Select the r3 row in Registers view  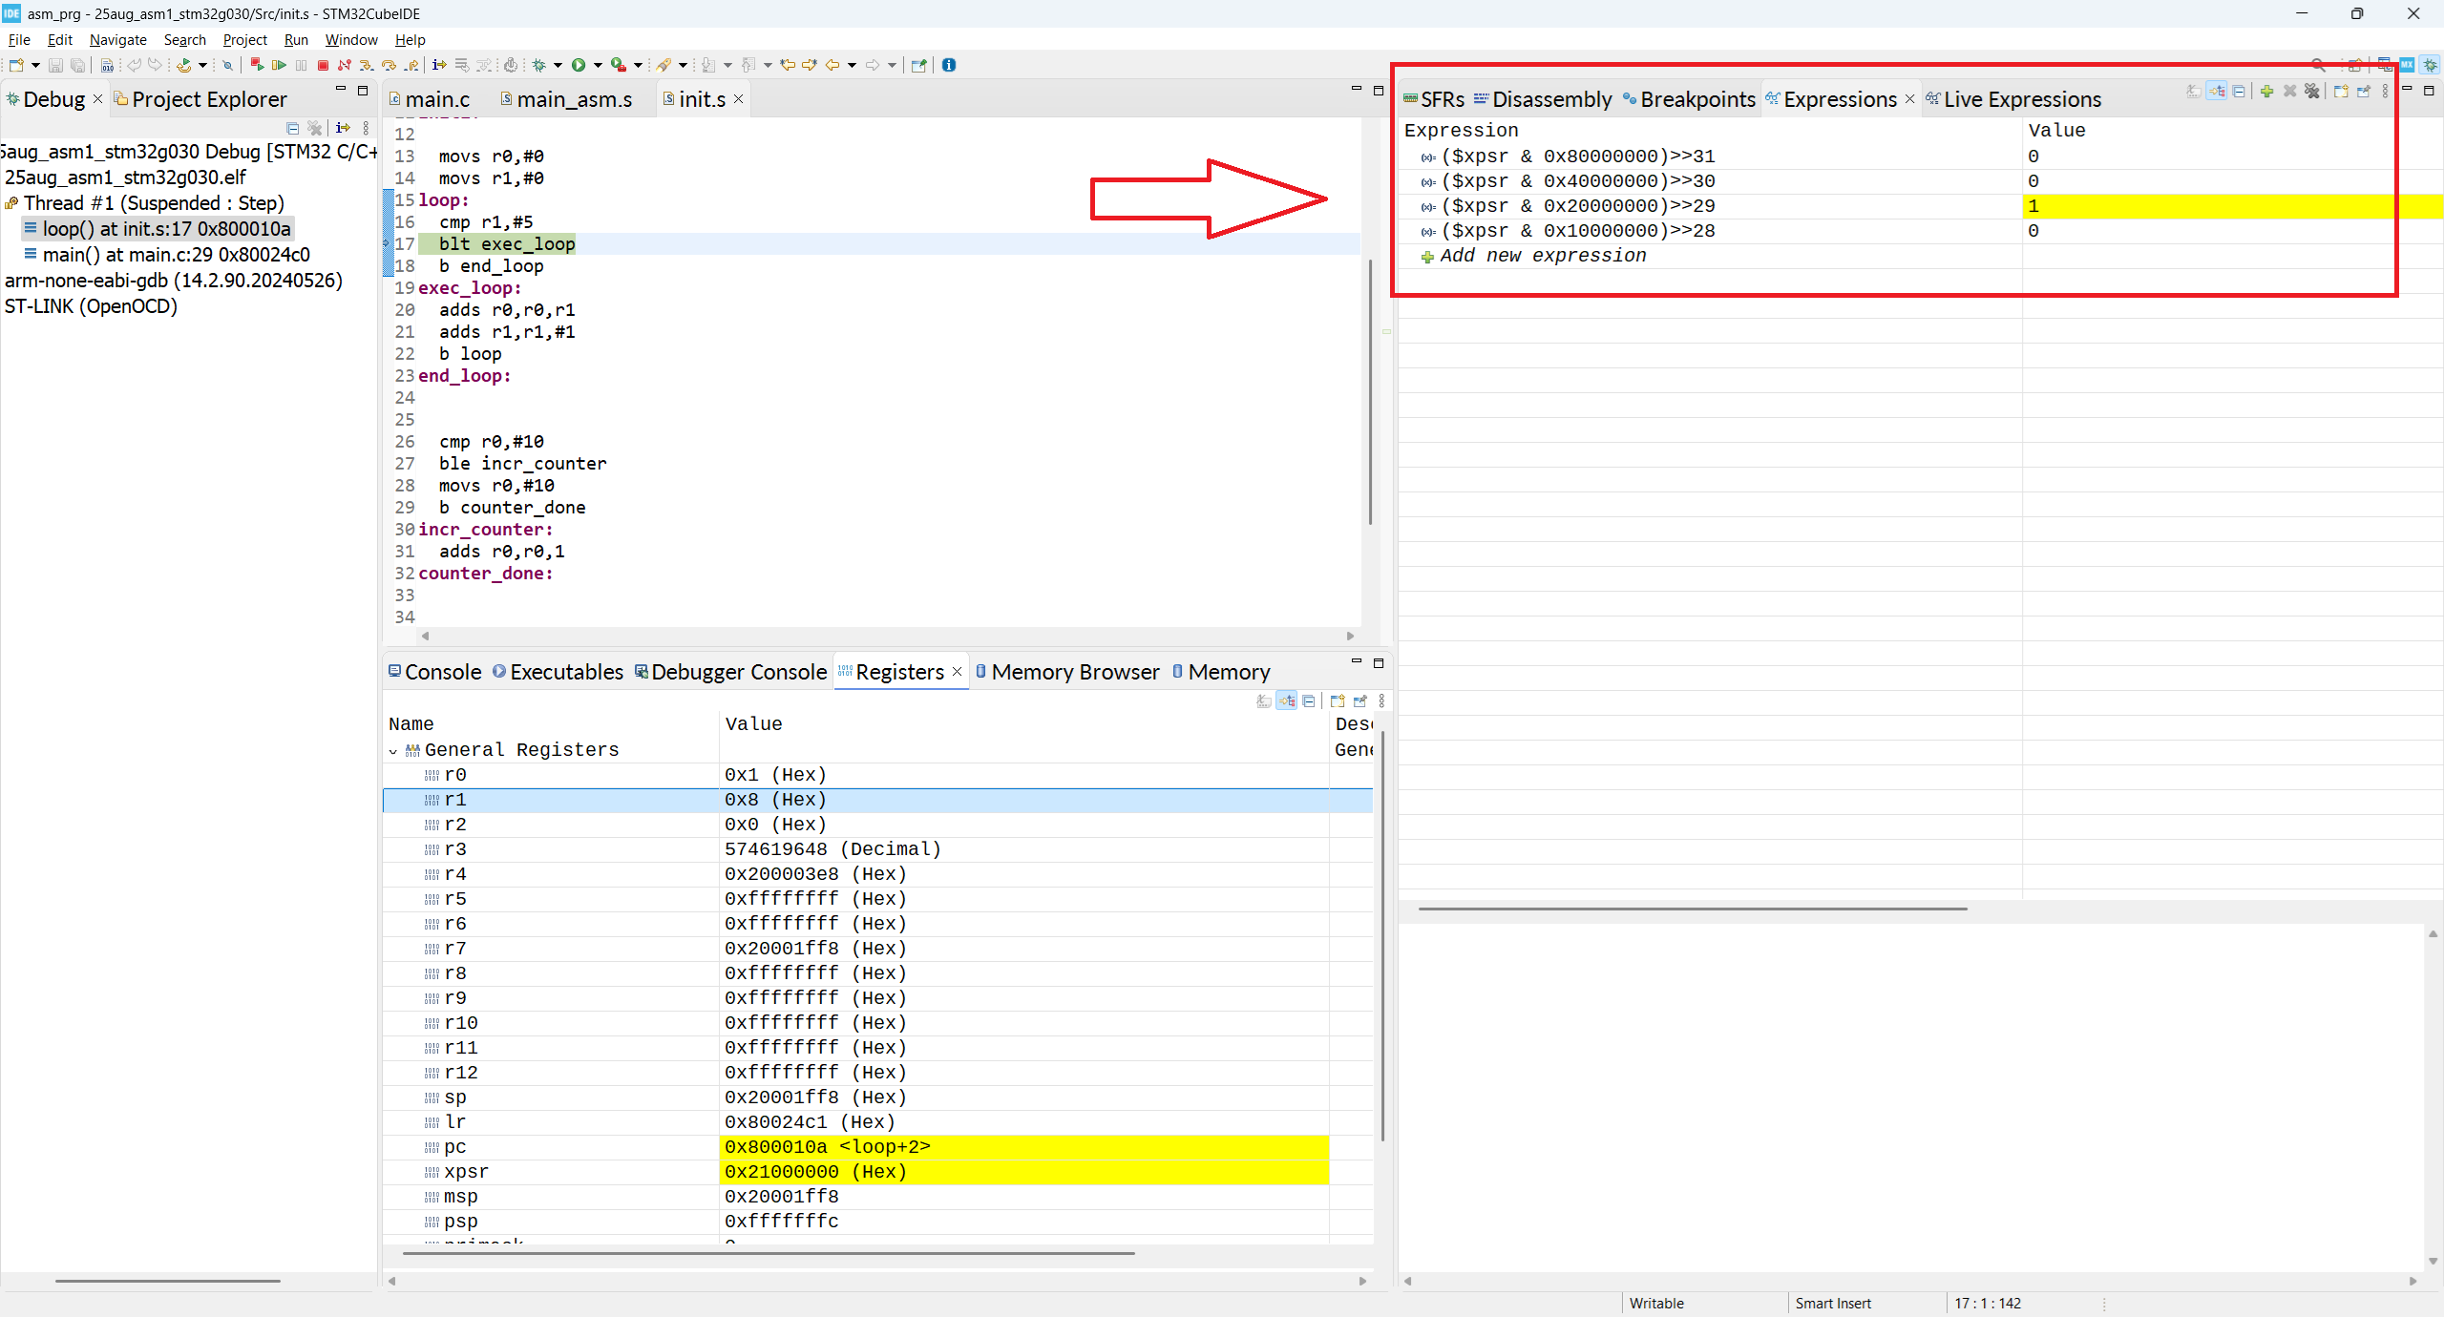573,848
